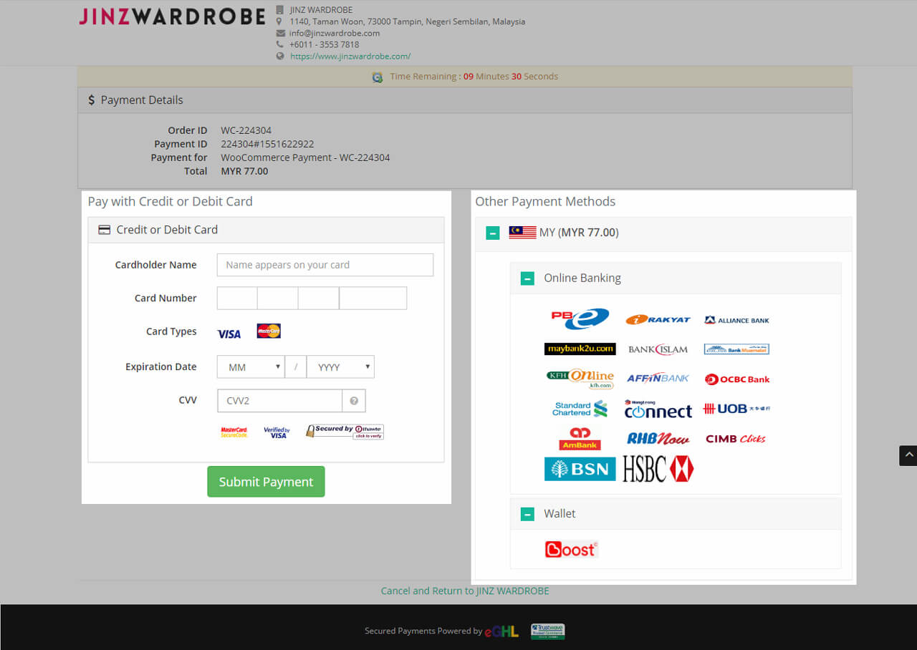Pay with maybank2u.com logo

(x=580, y=349)
